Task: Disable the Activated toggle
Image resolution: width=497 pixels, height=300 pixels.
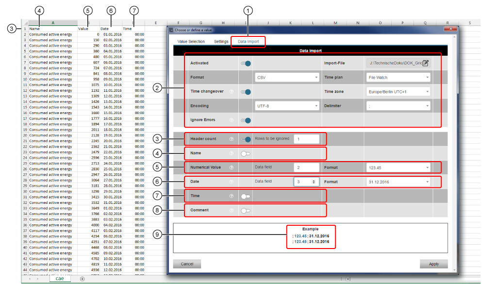Action: (x=246, y=63)
